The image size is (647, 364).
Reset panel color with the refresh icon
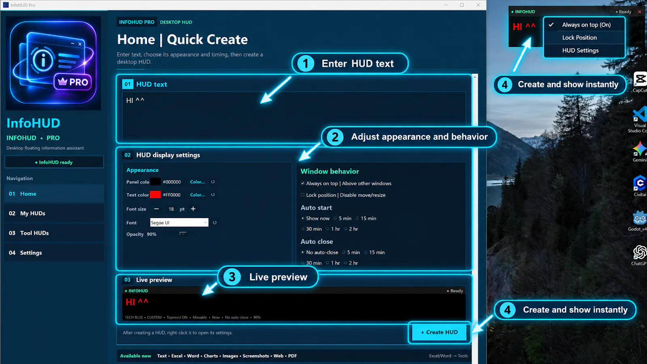(x=213, y=182)
